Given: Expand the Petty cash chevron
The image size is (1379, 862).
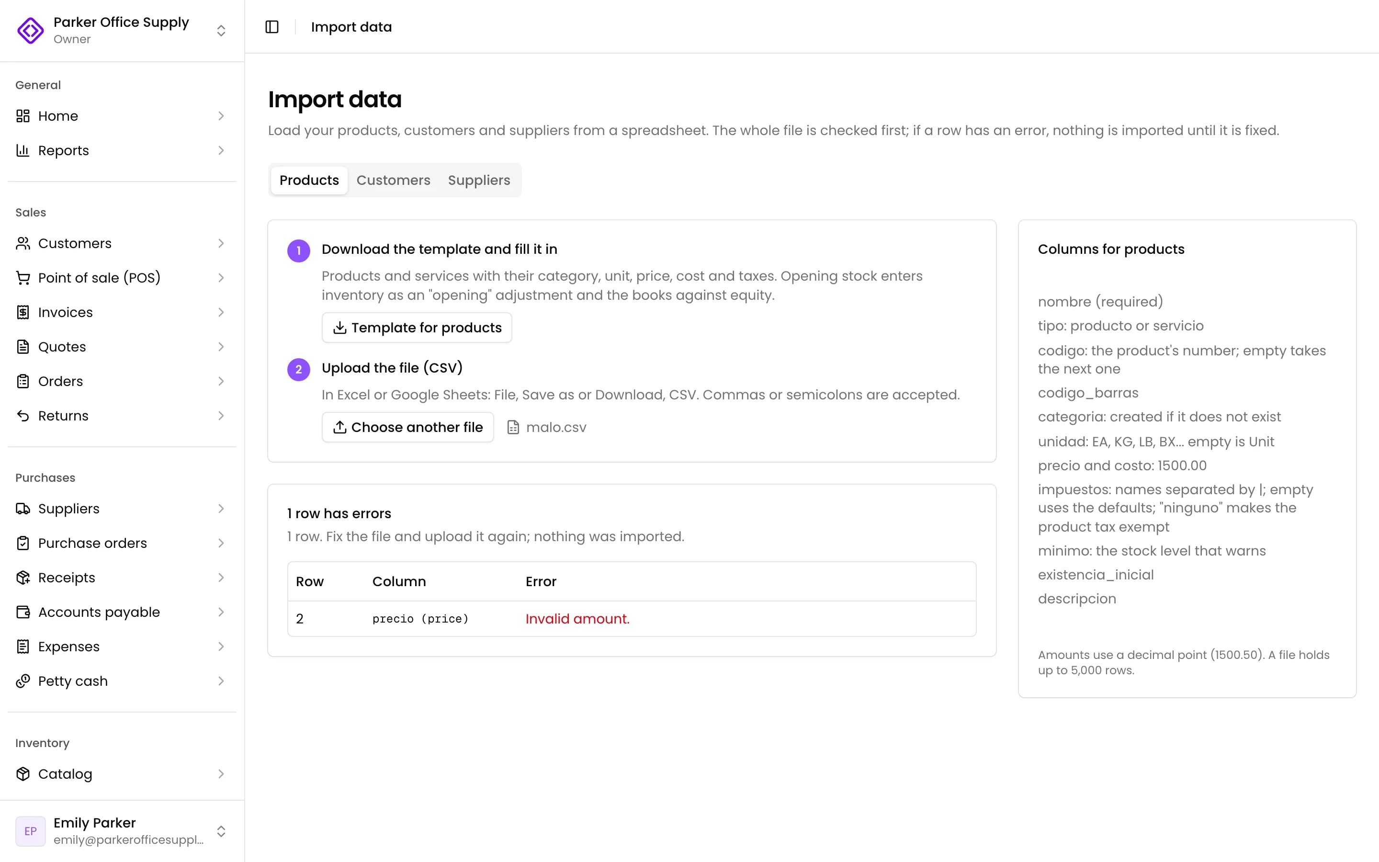Looking at the screenshot, I should pyautogui.click(x=221, y=681).
